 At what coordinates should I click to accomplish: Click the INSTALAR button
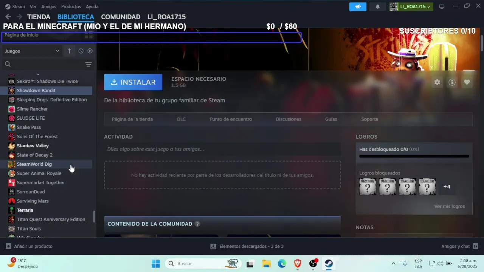click(133, 82)
